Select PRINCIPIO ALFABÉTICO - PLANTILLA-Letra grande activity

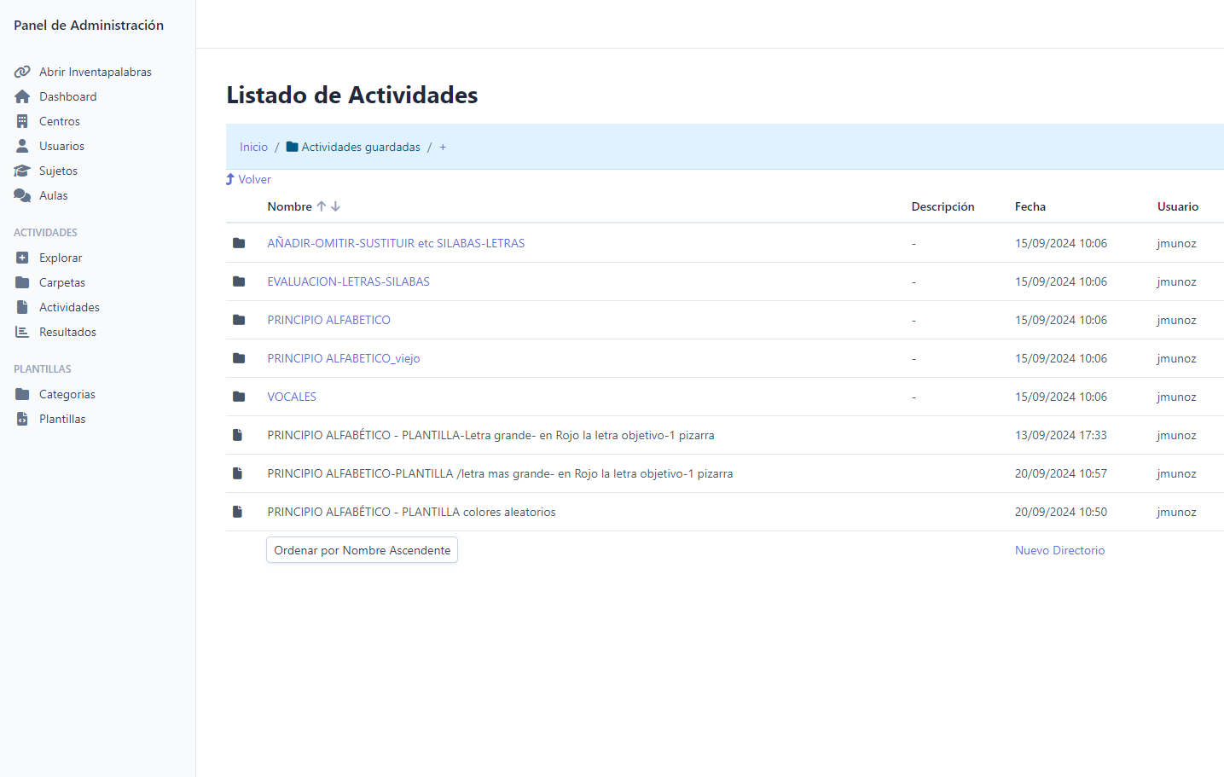pos(490,435)
